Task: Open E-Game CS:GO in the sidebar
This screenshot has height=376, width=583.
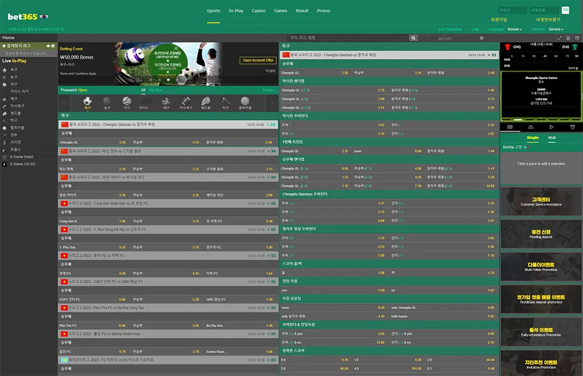Action: point(22,164)
